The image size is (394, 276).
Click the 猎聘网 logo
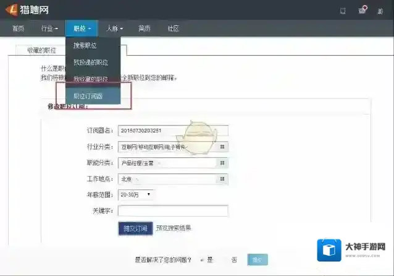(x=27, y=10)
